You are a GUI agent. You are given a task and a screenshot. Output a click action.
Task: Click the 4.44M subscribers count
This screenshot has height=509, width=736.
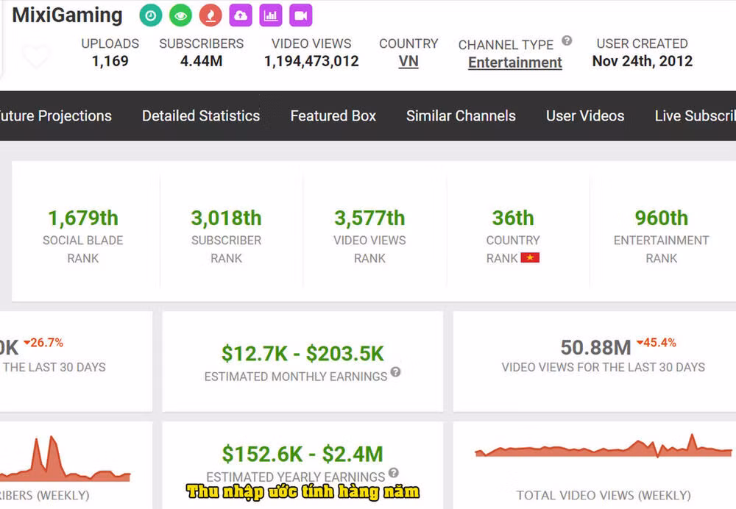pos(202,61)
